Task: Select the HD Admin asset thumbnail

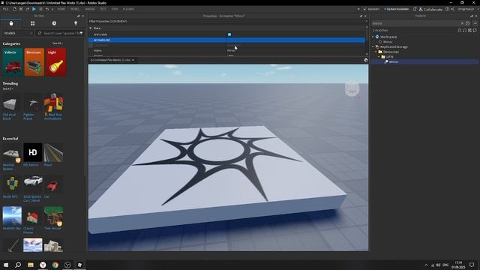Action: [x=33, y=152]
